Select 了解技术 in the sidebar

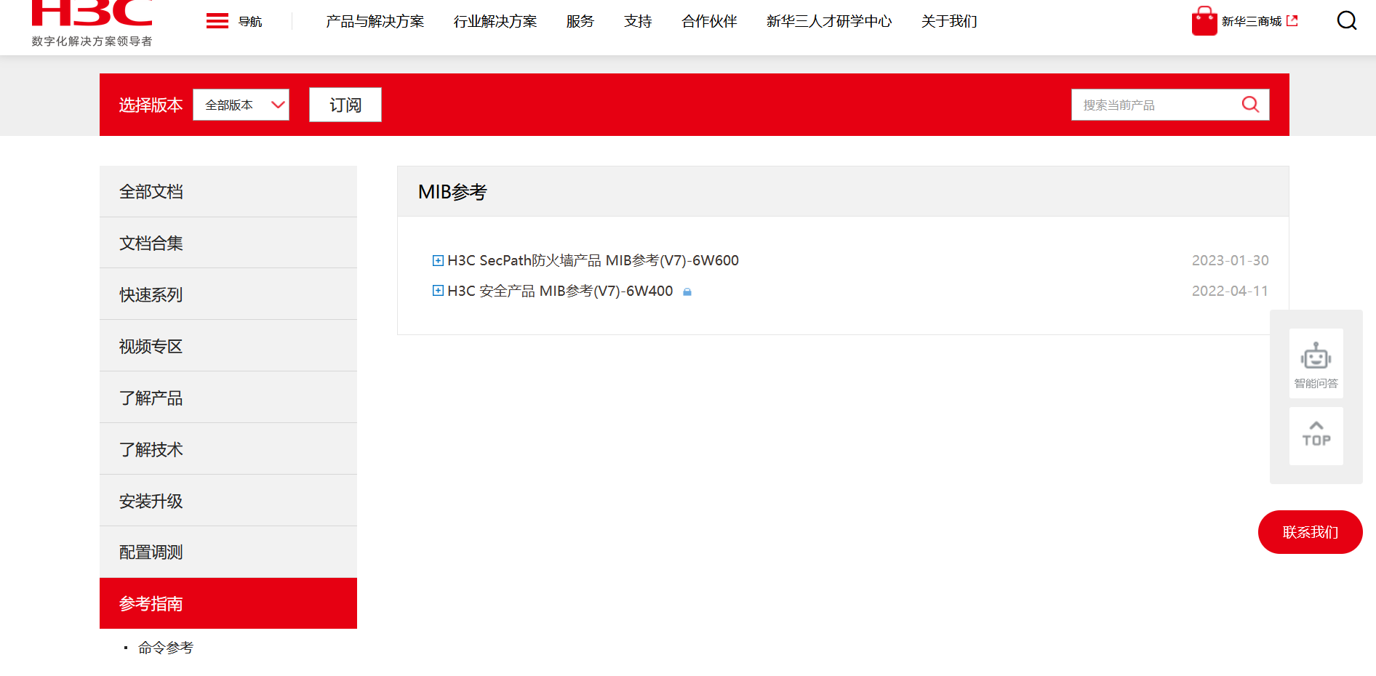coord(228,449)
